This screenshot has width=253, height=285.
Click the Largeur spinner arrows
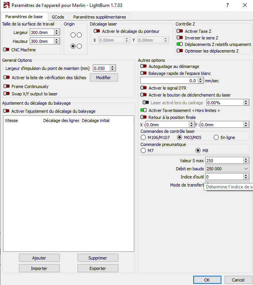point(57,32)
